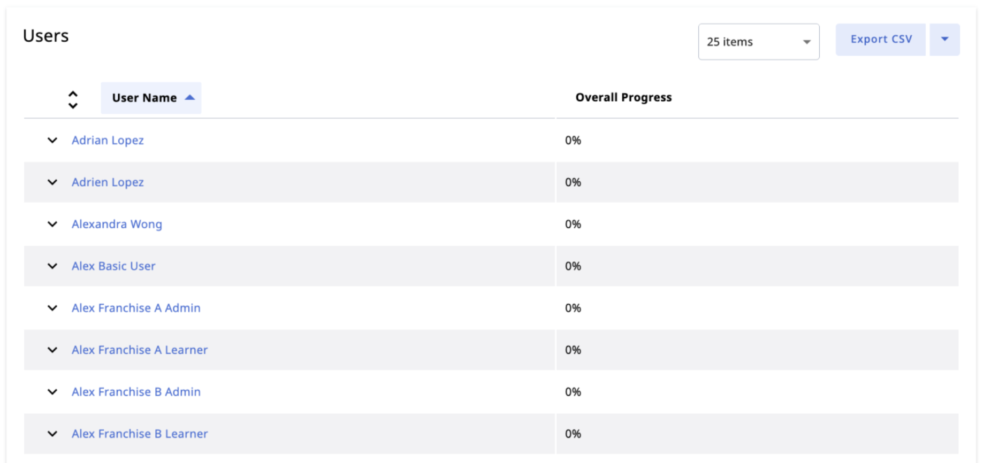Expand the Alex Franchise A Admin row
This screenshot has width=991, height=463.
pyautogui.click(x=52, y=308)
